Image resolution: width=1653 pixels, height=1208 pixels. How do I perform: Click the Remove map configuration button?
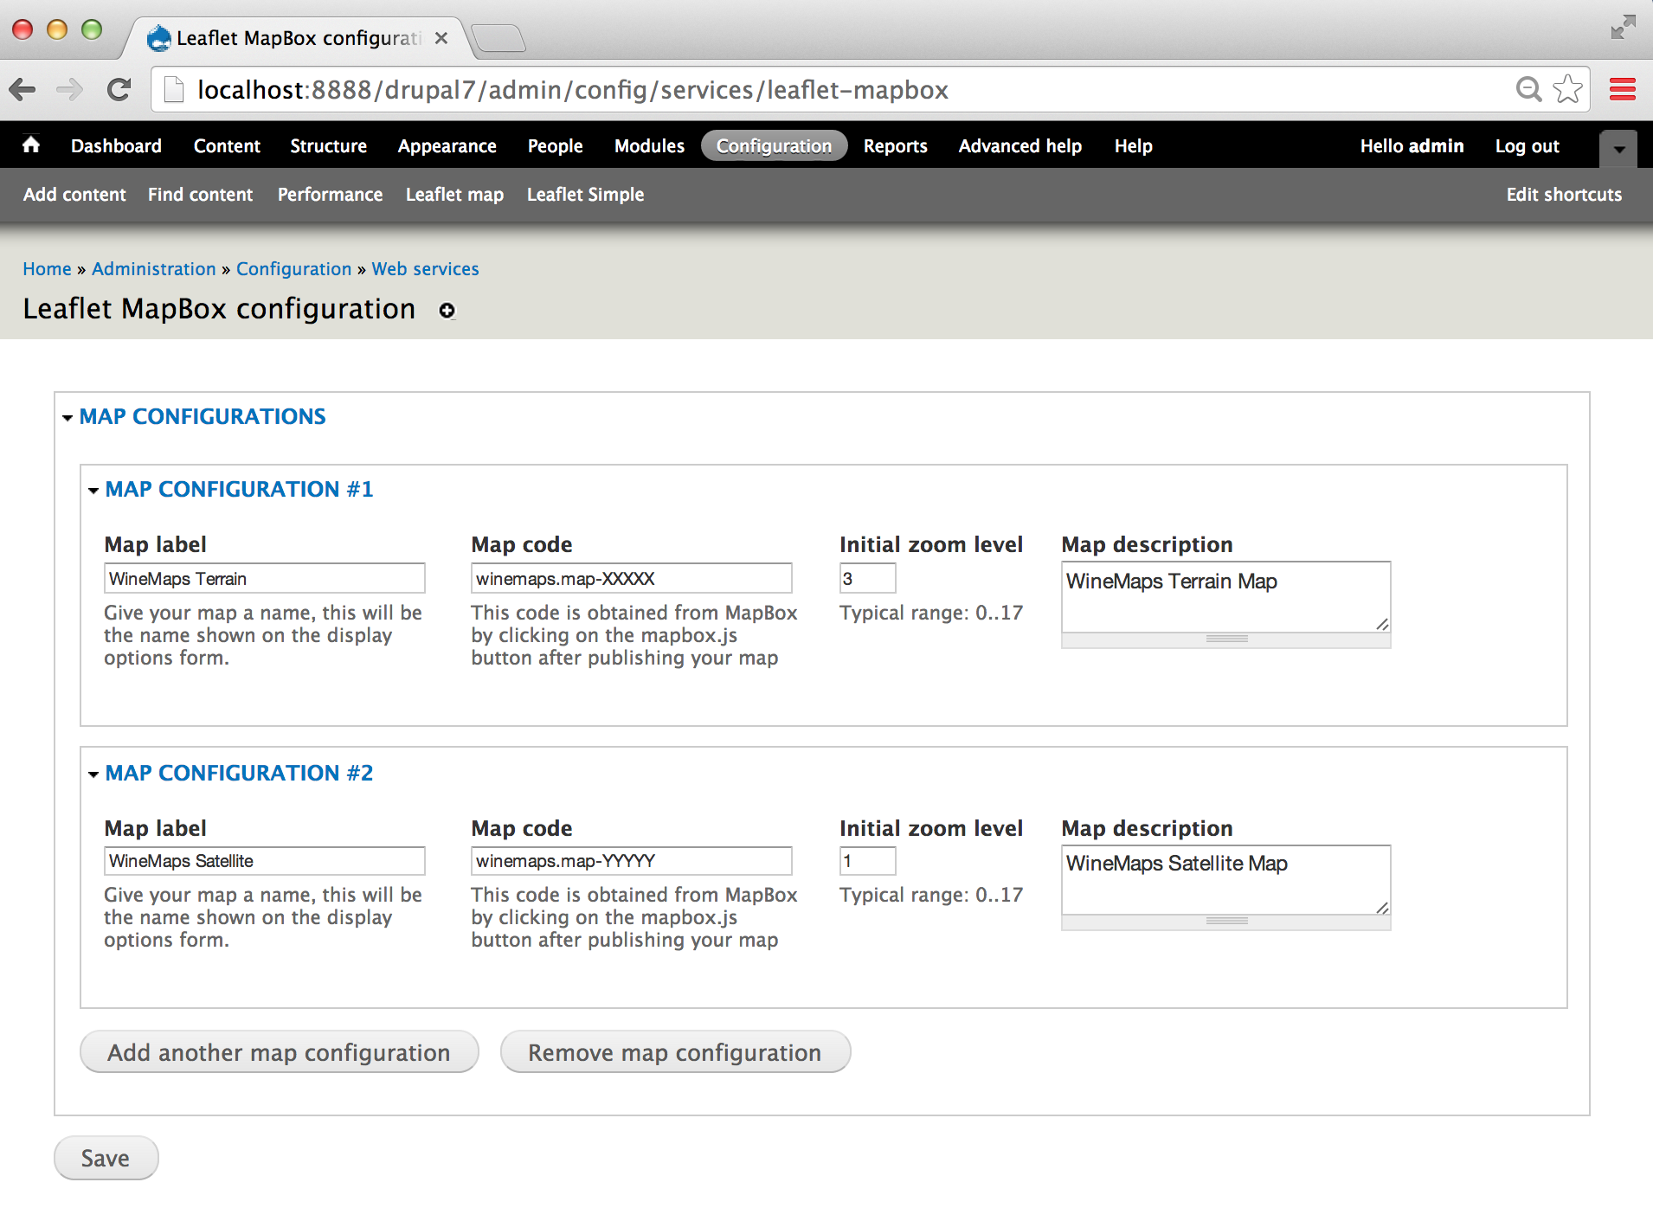(675, 1052)
